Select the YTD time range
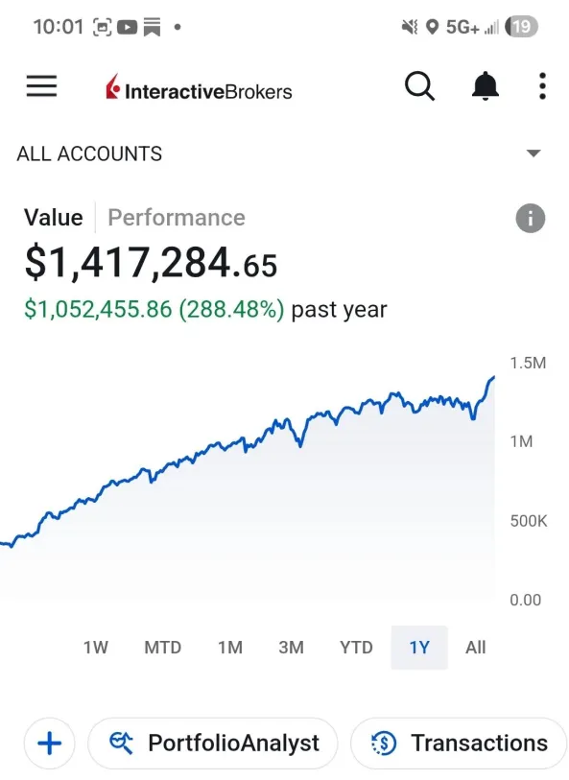 pos(356,648)
